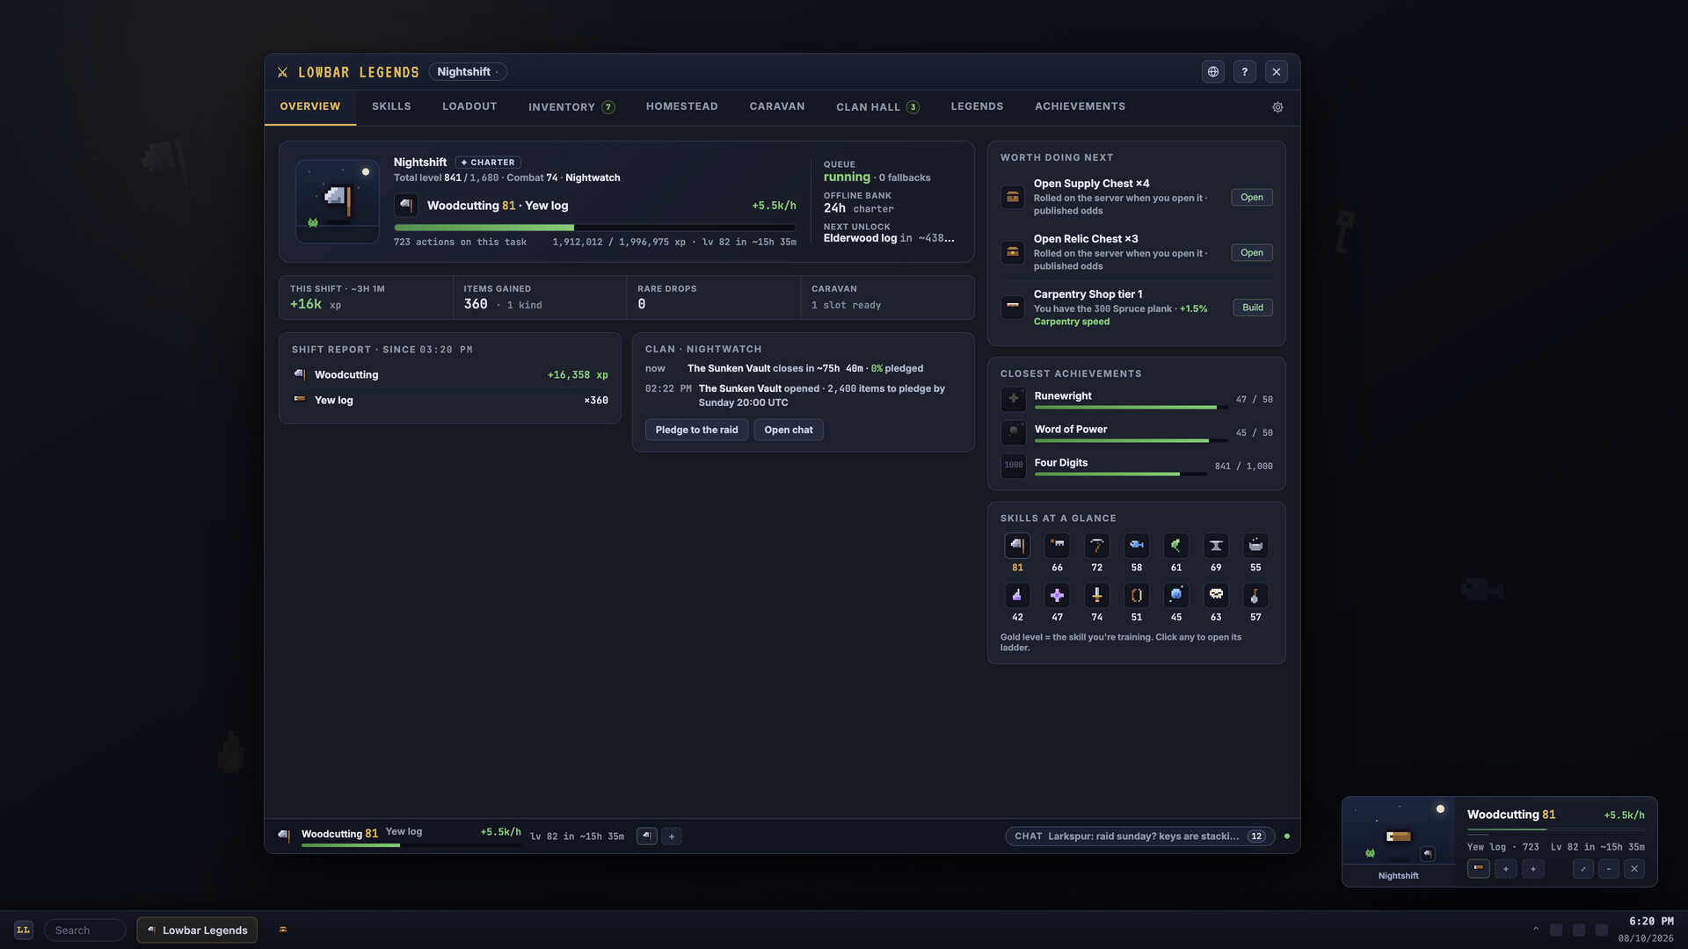Screen dimensions: 1688x949
Task: Open the skull skill icon at level 63
Action: [x=1216, y=596]
